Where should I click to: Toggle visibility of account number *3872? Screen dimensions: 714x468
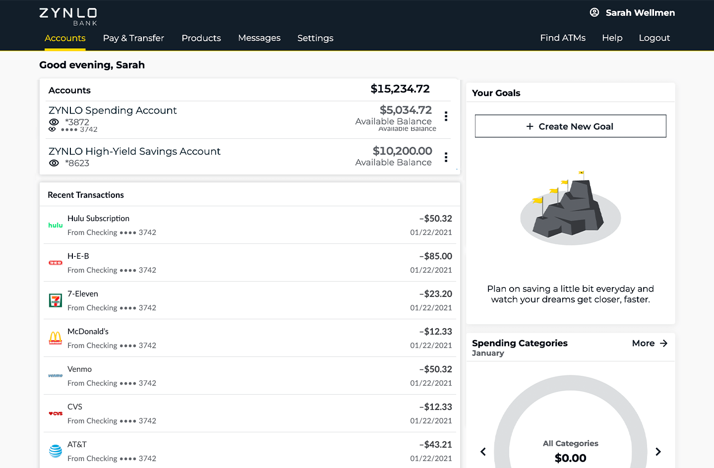54,122
